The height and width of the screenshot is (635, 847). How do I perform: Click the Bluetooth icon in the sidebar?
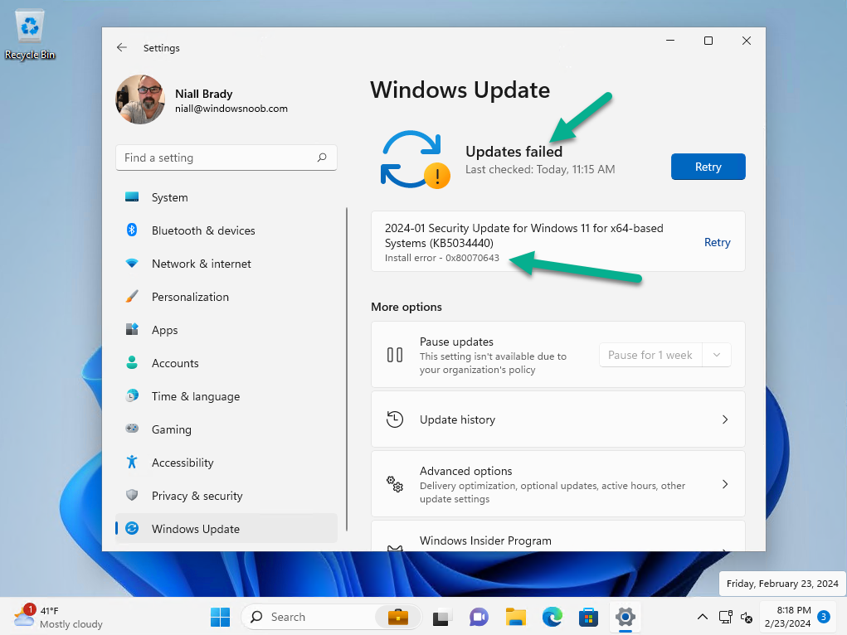click(132, 230)
